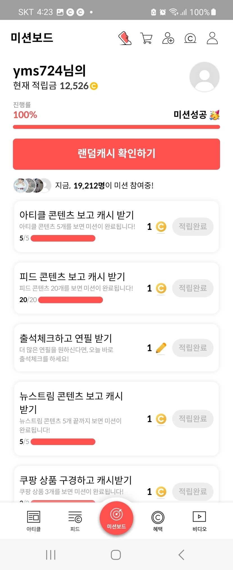Tap the sneaker step-counter icon
This screenshot has width=233, height=570.
pyautogui.click(x=125, y=38)
